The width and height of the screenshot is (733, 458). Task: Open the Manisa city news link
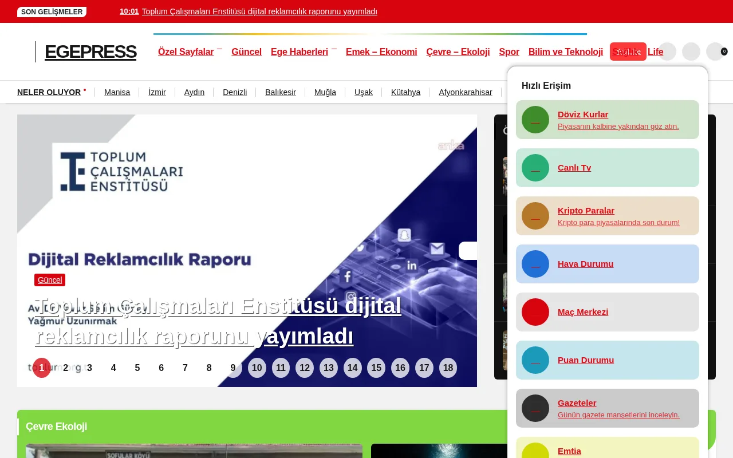[x=117, y=92]
